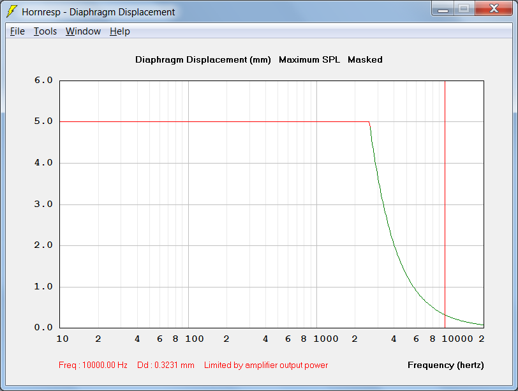
Task: Click the 10000 x-axis label
Action: pos(457,339)
